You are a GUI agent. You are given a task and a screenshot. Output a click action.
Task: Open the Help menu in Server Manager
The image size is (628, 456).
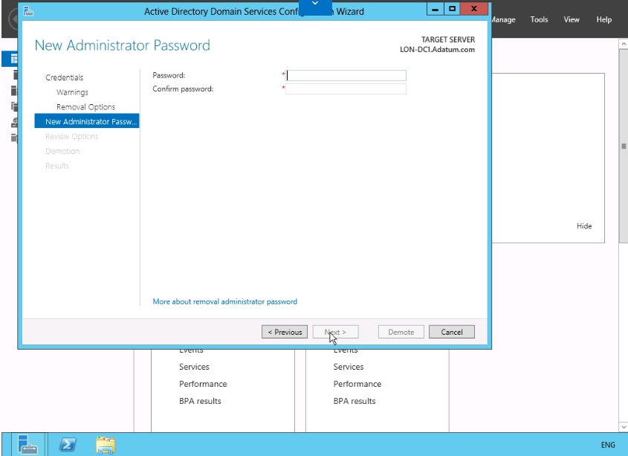(603, 19)
